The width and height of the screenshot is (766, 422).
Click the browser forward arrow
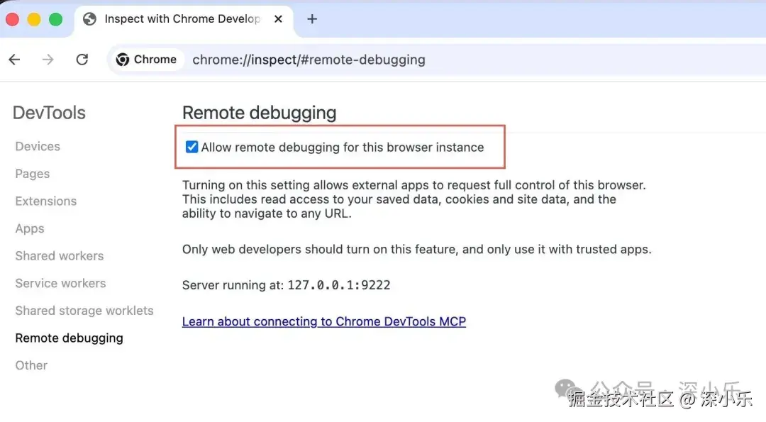pyautogui.click(x=48, y=60)
